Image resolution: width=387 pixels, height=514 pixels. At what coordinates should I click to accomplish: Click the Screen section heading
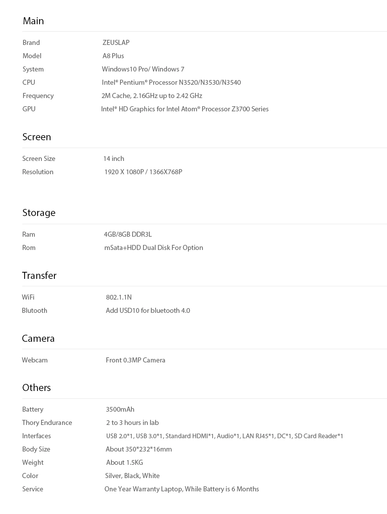click(37, 137)
